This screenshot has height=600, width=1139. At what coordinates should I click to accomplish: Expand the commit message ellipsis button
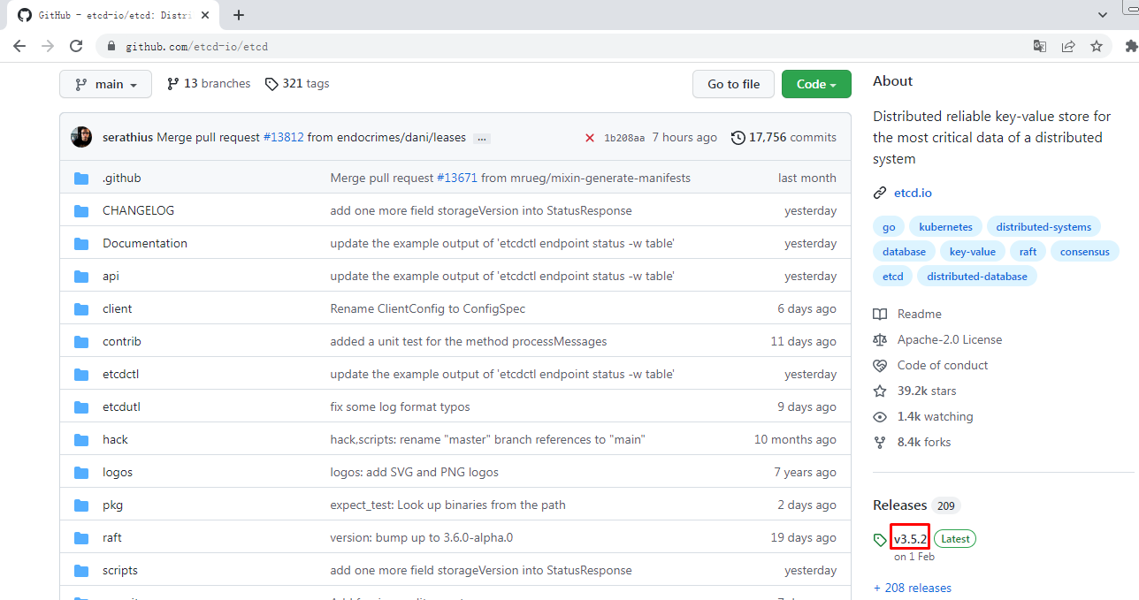482,138
